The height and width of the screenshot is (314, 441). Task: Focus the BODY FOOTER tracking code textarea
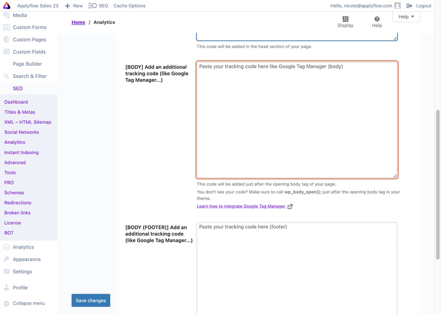tap(297, 268)
